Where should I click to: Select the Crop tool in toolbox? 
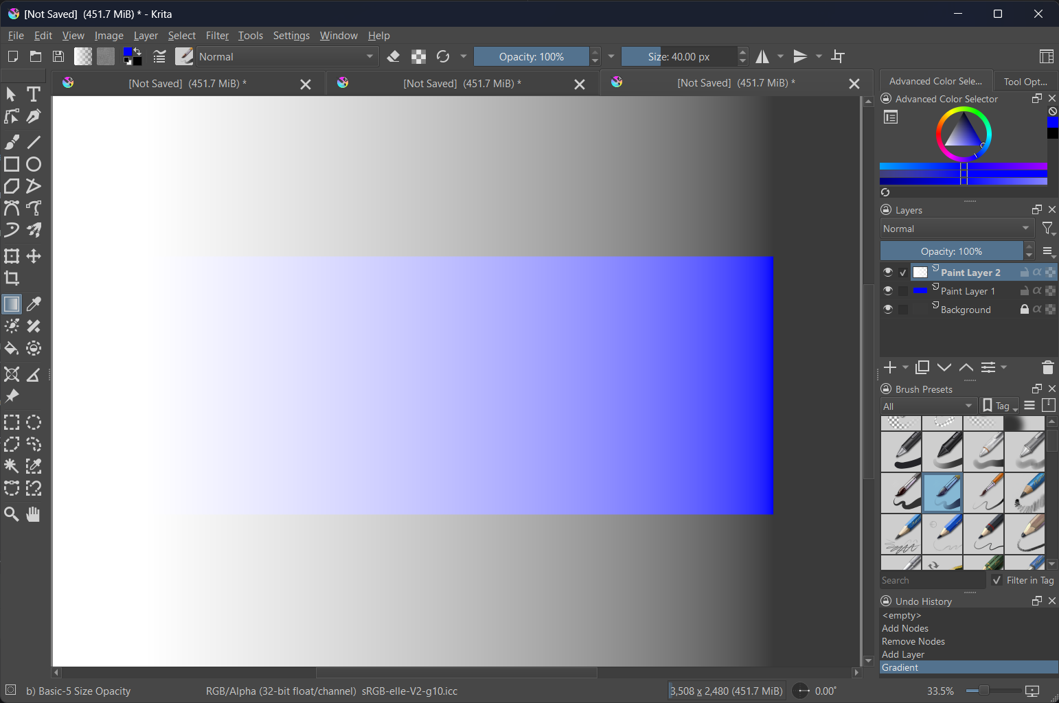[x=12, y=278]
